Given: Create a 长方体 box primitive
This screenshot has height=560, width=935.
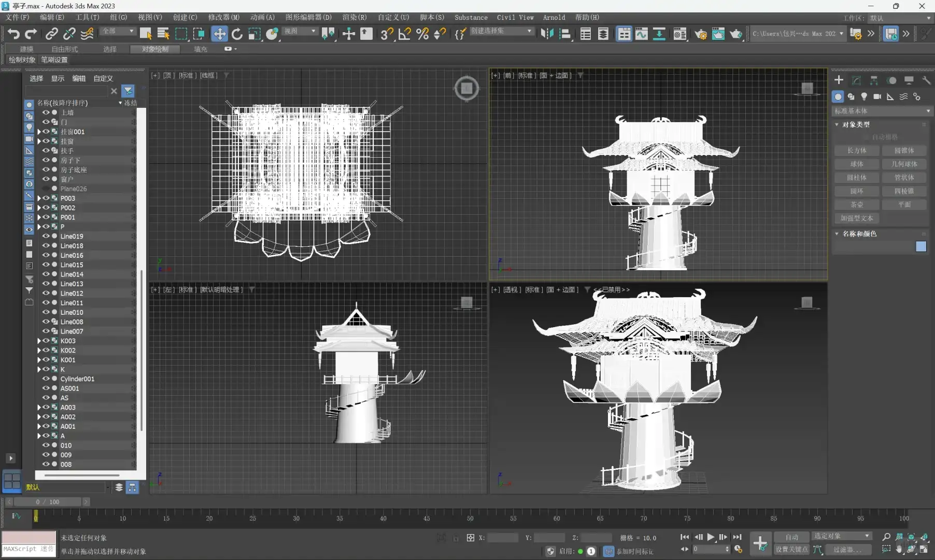Looking at the screenshot, I should pos(856,150).
